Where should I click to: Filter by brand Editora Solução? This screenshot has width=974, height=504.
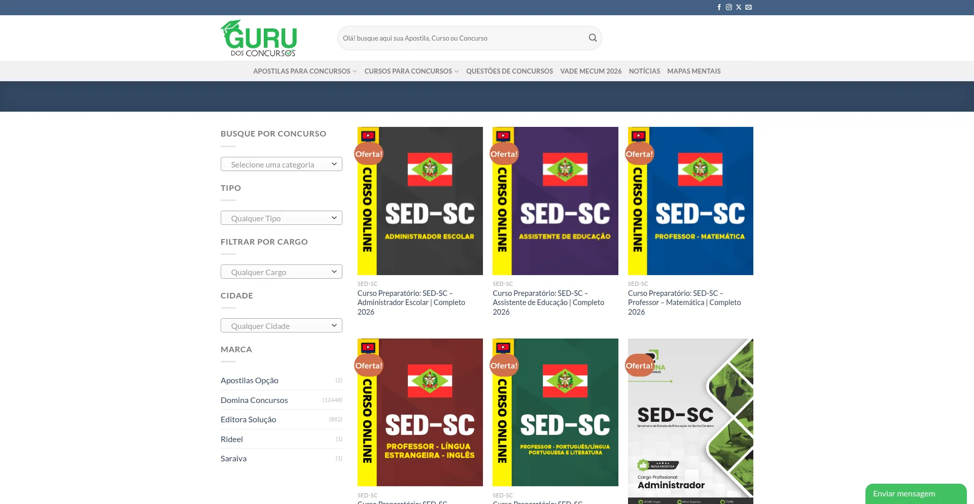point(248,419)
